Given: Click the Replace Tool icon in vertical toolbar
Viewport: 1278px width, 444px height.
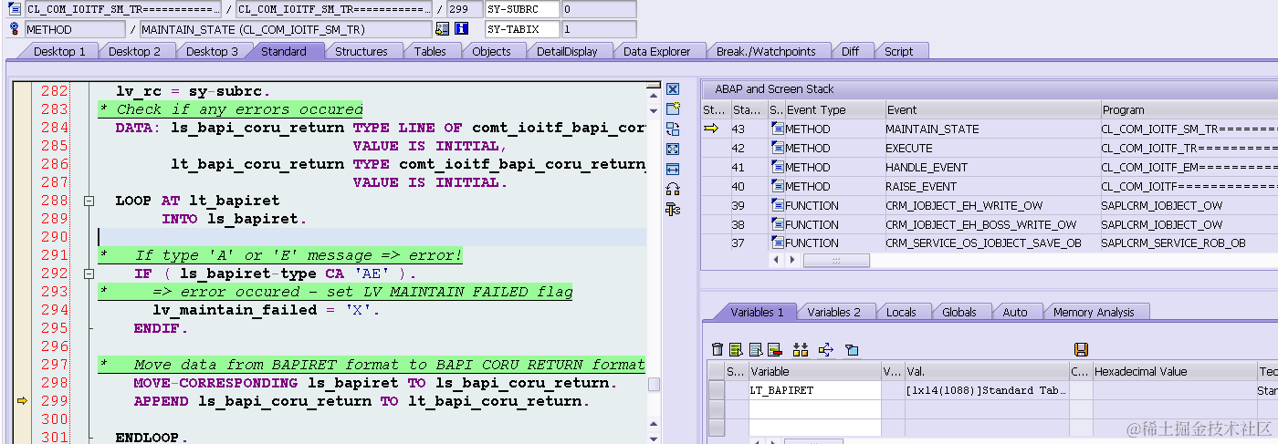Looking at the screenshot, I should coord(673,129).
